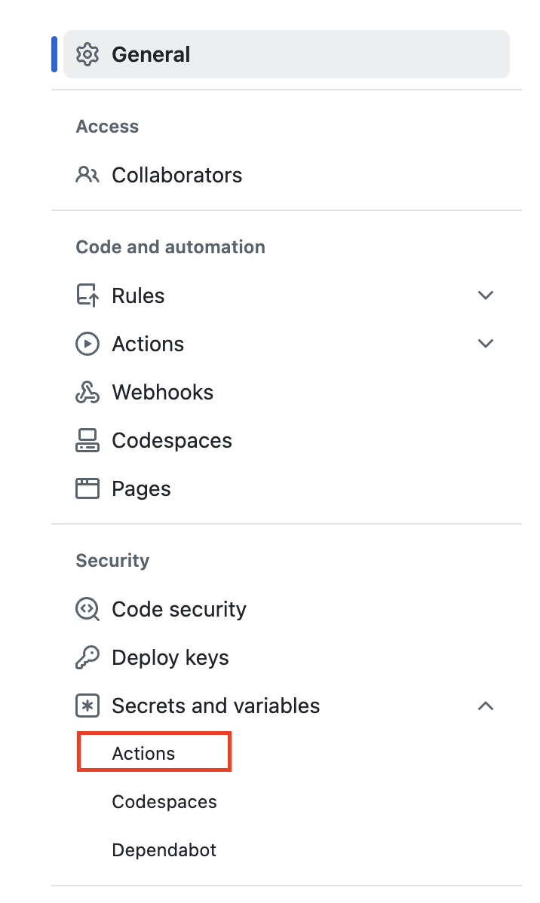Go to the Collaborators text link
Screen dimensions: 540x903
click(176, 175)
